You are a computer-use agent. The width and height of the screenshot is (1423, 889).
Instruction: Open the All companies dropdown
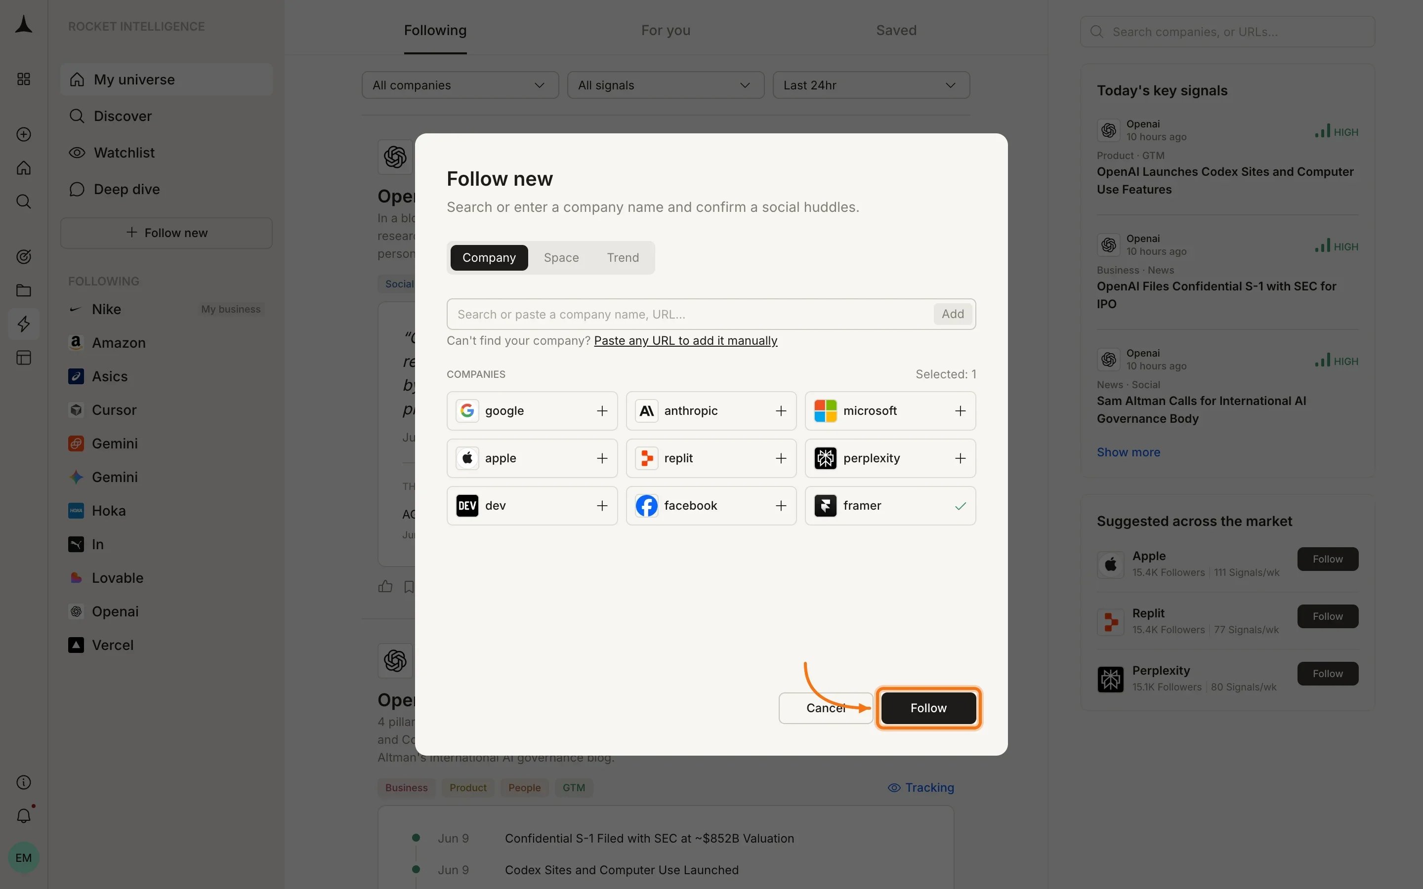pyautogui.click(x=460, y=85)
